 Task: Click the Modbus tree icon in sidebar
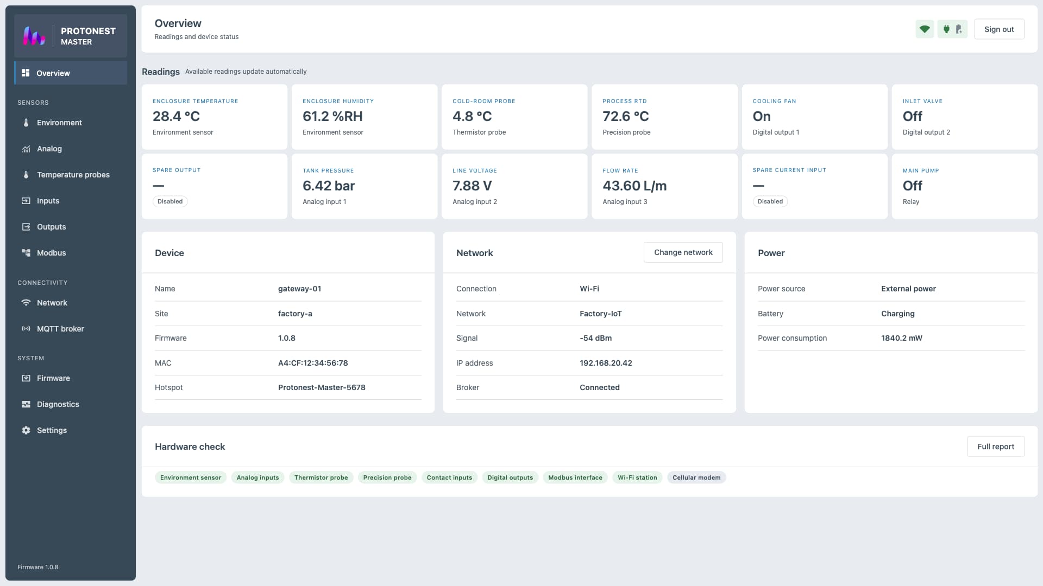[26, 253]
